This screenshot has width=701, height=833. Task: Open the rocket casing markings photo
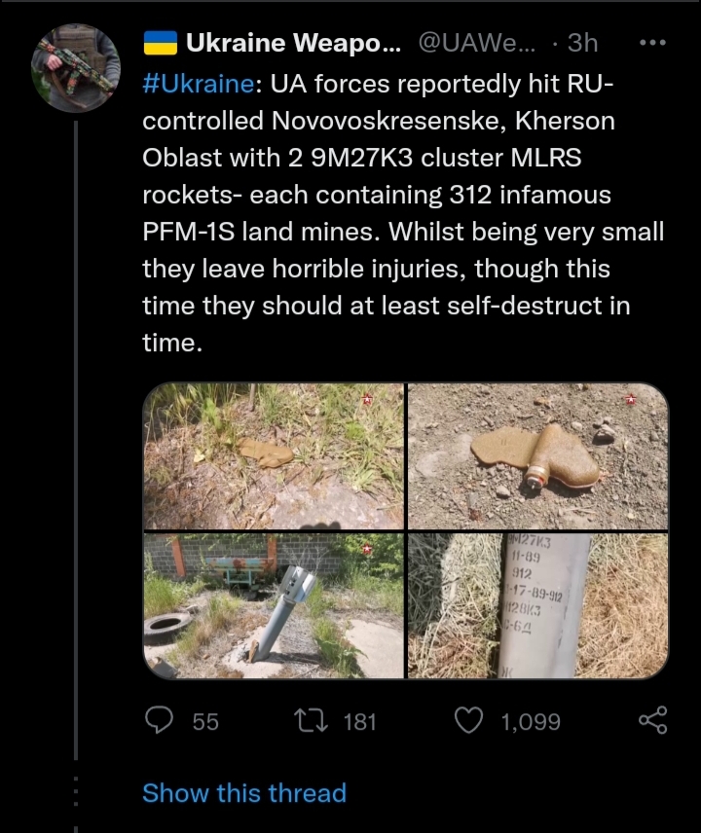pos(537,605)
